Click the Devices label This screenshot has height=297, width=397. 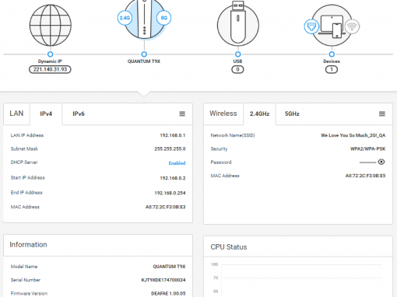pos(332,61)
